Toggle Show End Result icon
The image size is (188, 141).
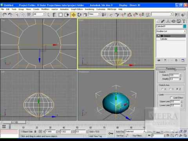(x=165, y=60)
